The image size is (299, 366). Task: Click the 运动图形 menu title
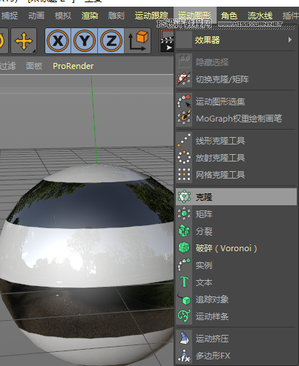click(195, 16)
